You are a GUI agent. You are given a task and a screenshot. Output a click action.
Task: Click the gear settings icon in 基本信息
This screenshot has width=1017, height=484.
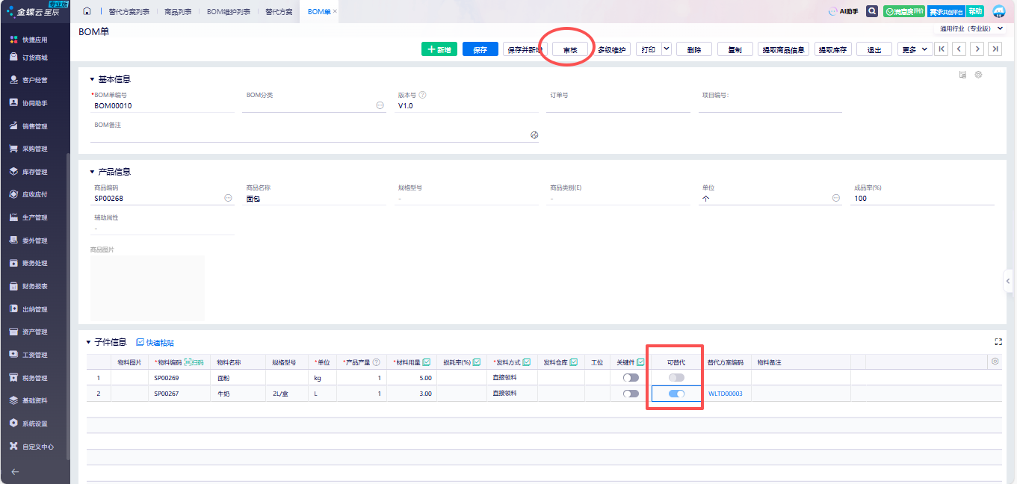pos(978,75)
